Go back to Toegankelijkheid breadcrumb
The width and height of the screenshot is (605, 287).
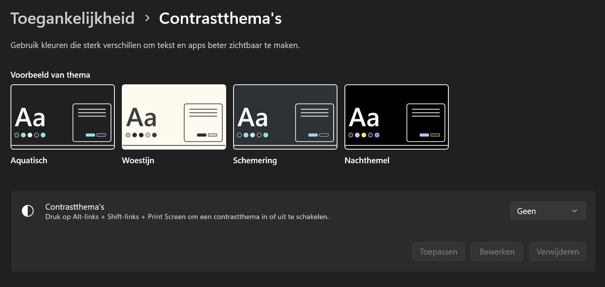72,18
